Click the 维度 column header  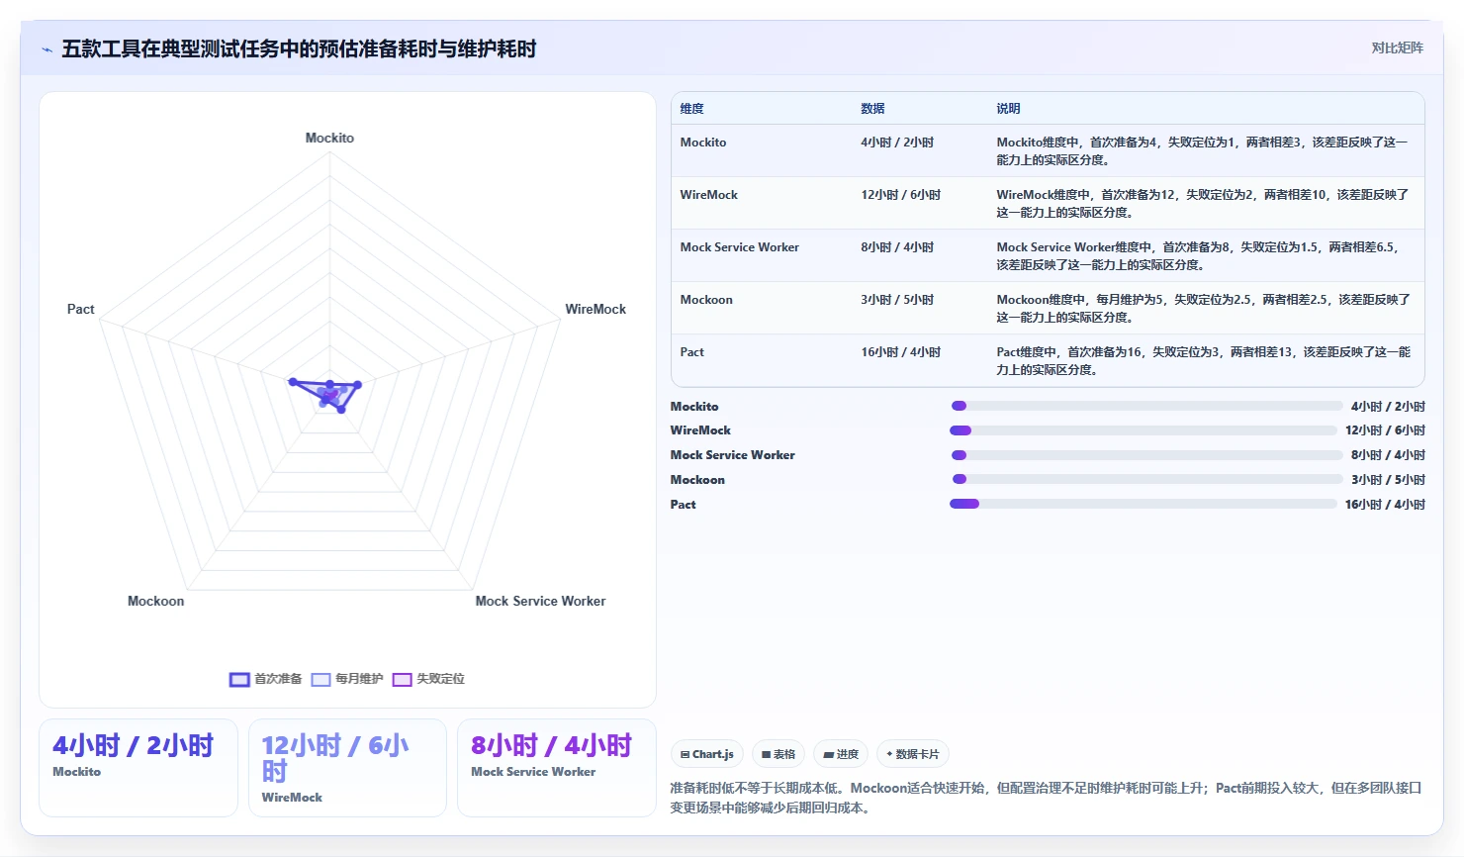pos(691,109)
